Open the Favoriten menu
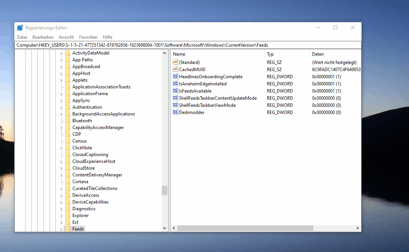 click(x=88, y=37)
